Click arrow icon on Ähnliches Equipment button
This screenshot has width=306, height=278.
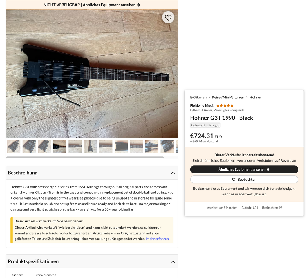click(x=268, y=169)
